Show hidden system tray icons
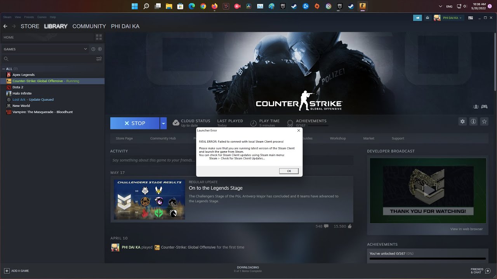Screen dimensions: 497x279 (x=440, y=6)
